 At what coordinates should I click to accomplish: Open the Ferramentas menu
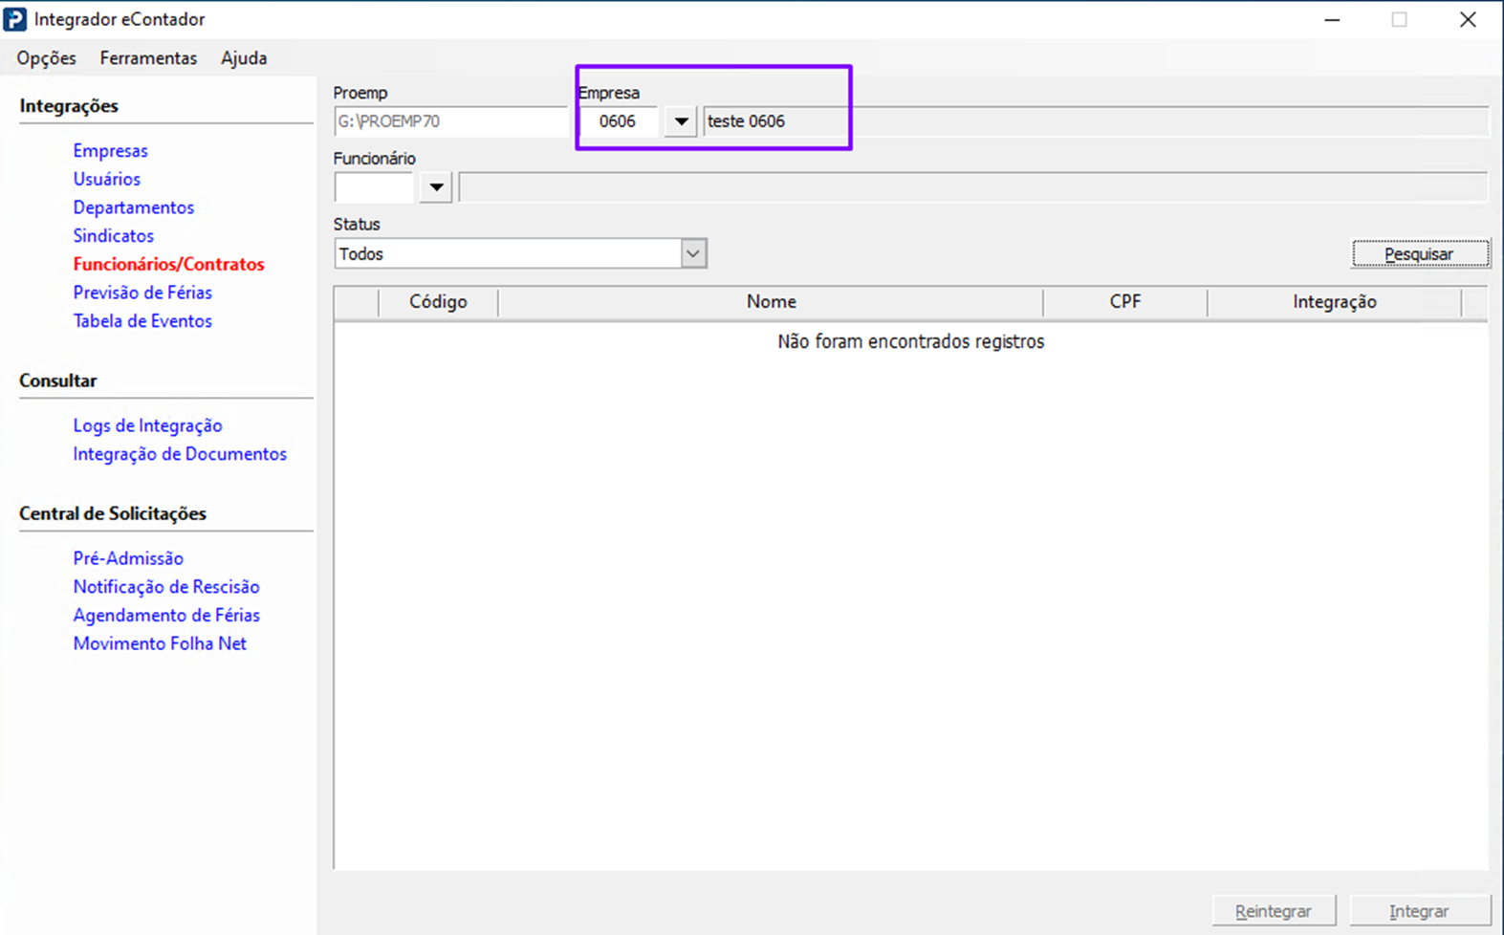pos(148,58)
